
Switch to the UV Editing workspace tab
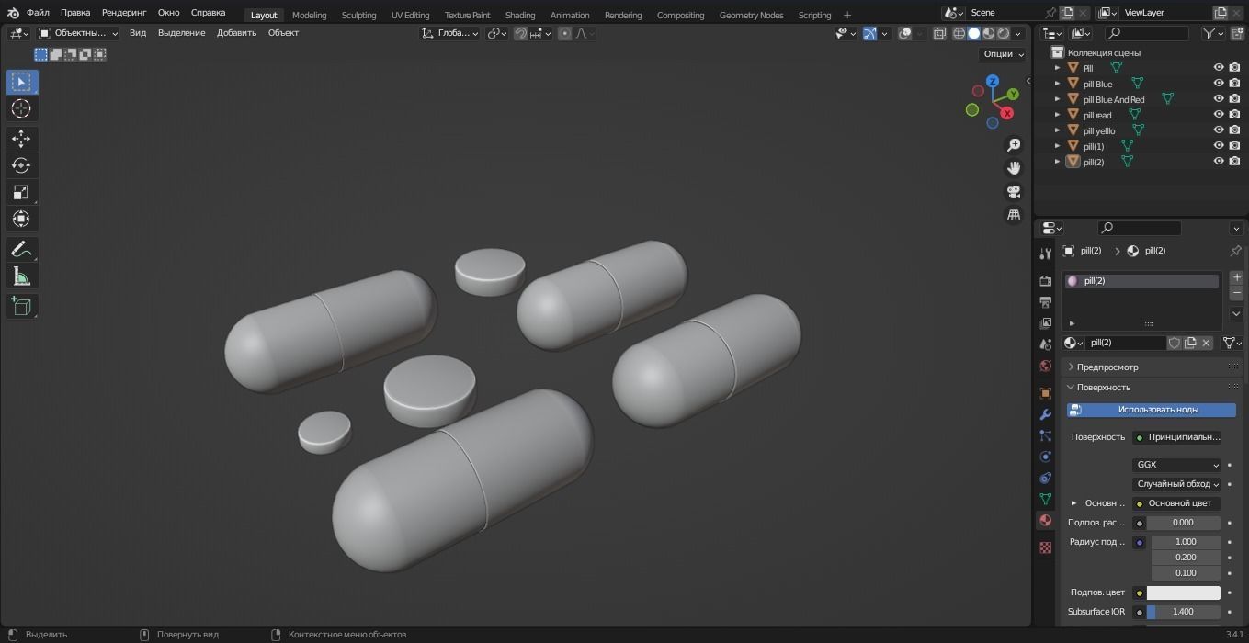point(410,15)
